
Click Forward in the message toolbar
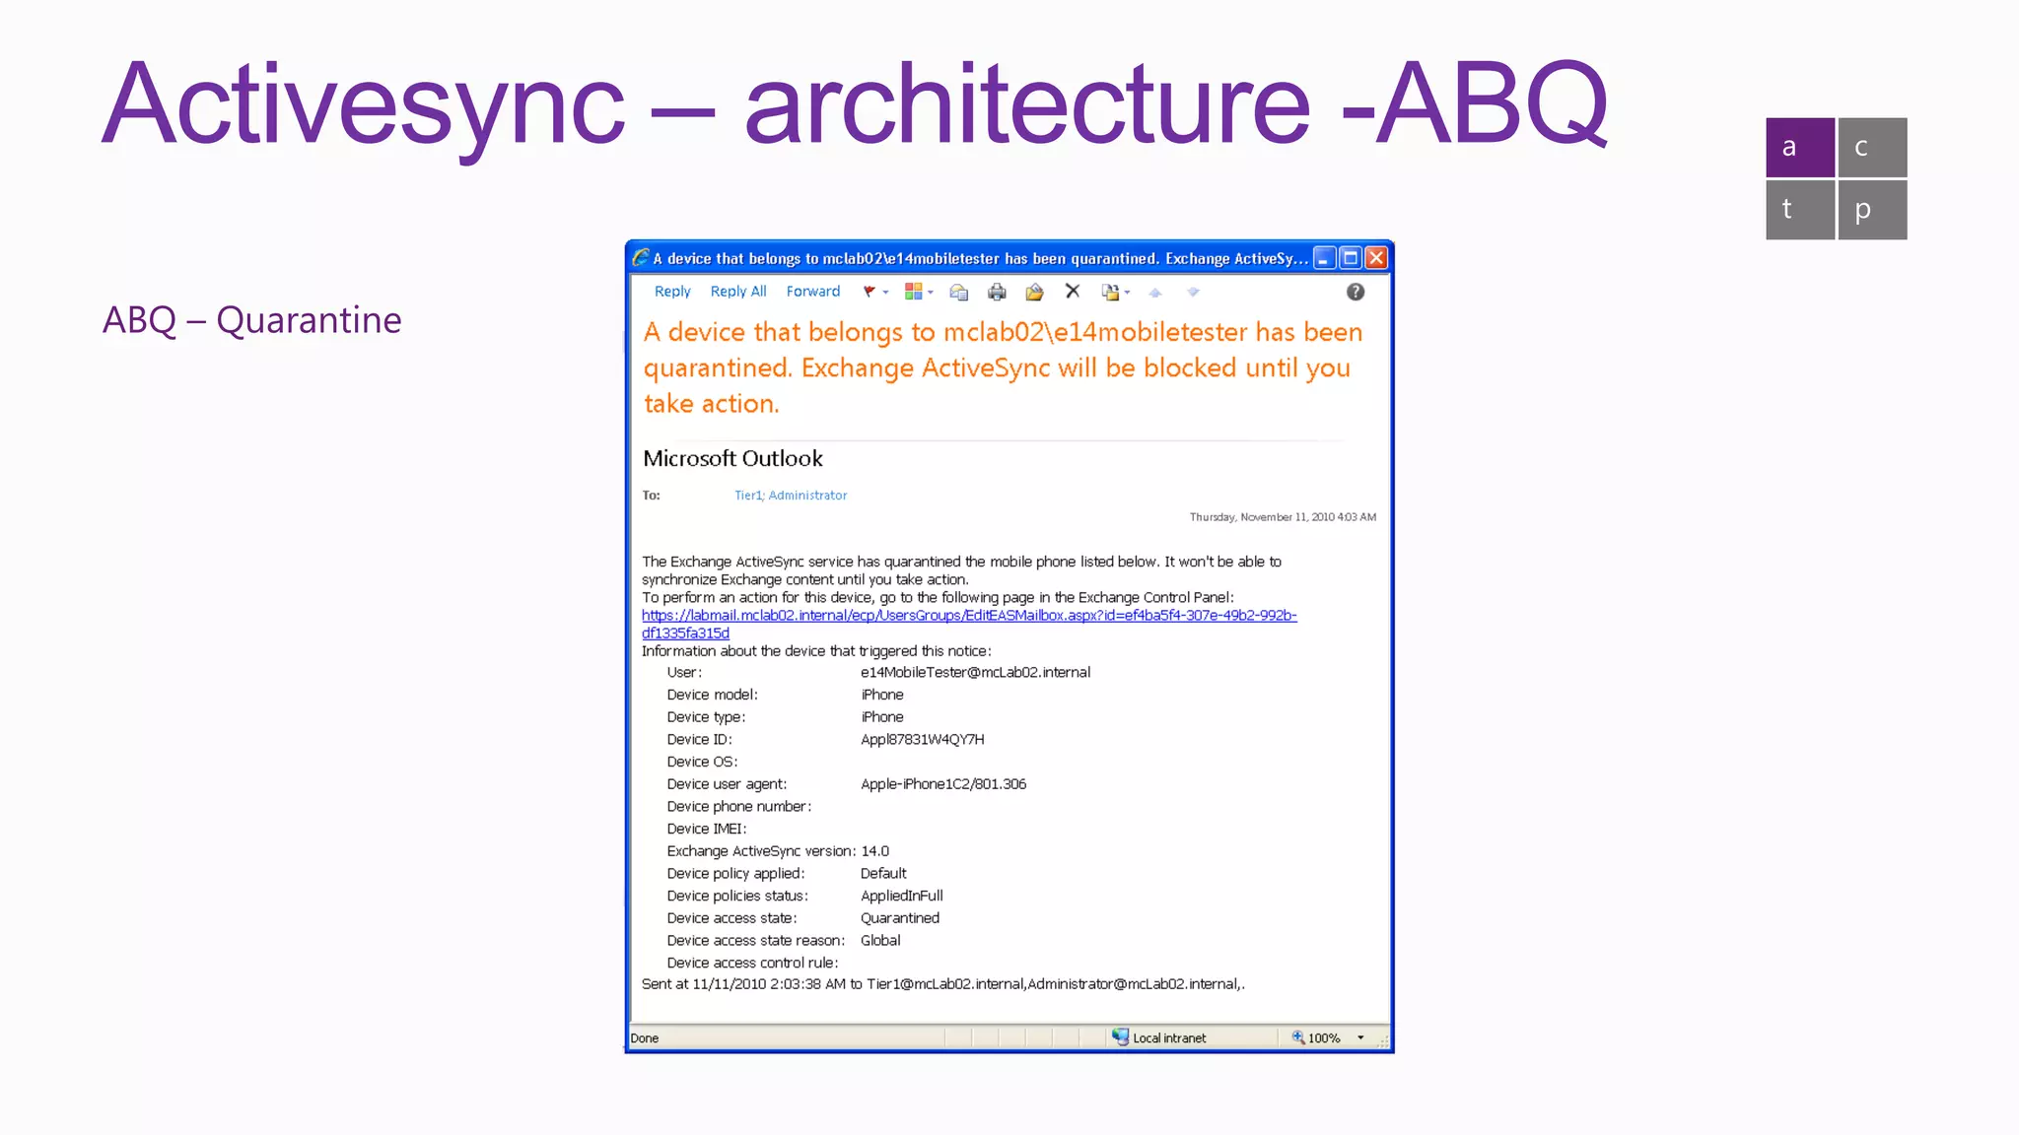[x=813, y=292]
